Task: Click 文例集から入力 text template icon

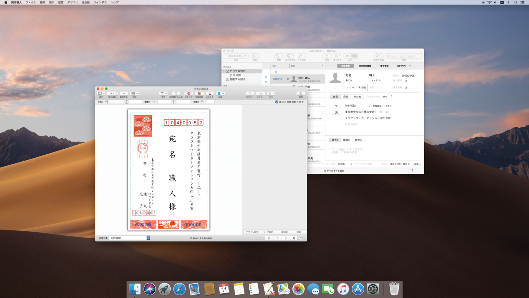Action: click(176, 94)
